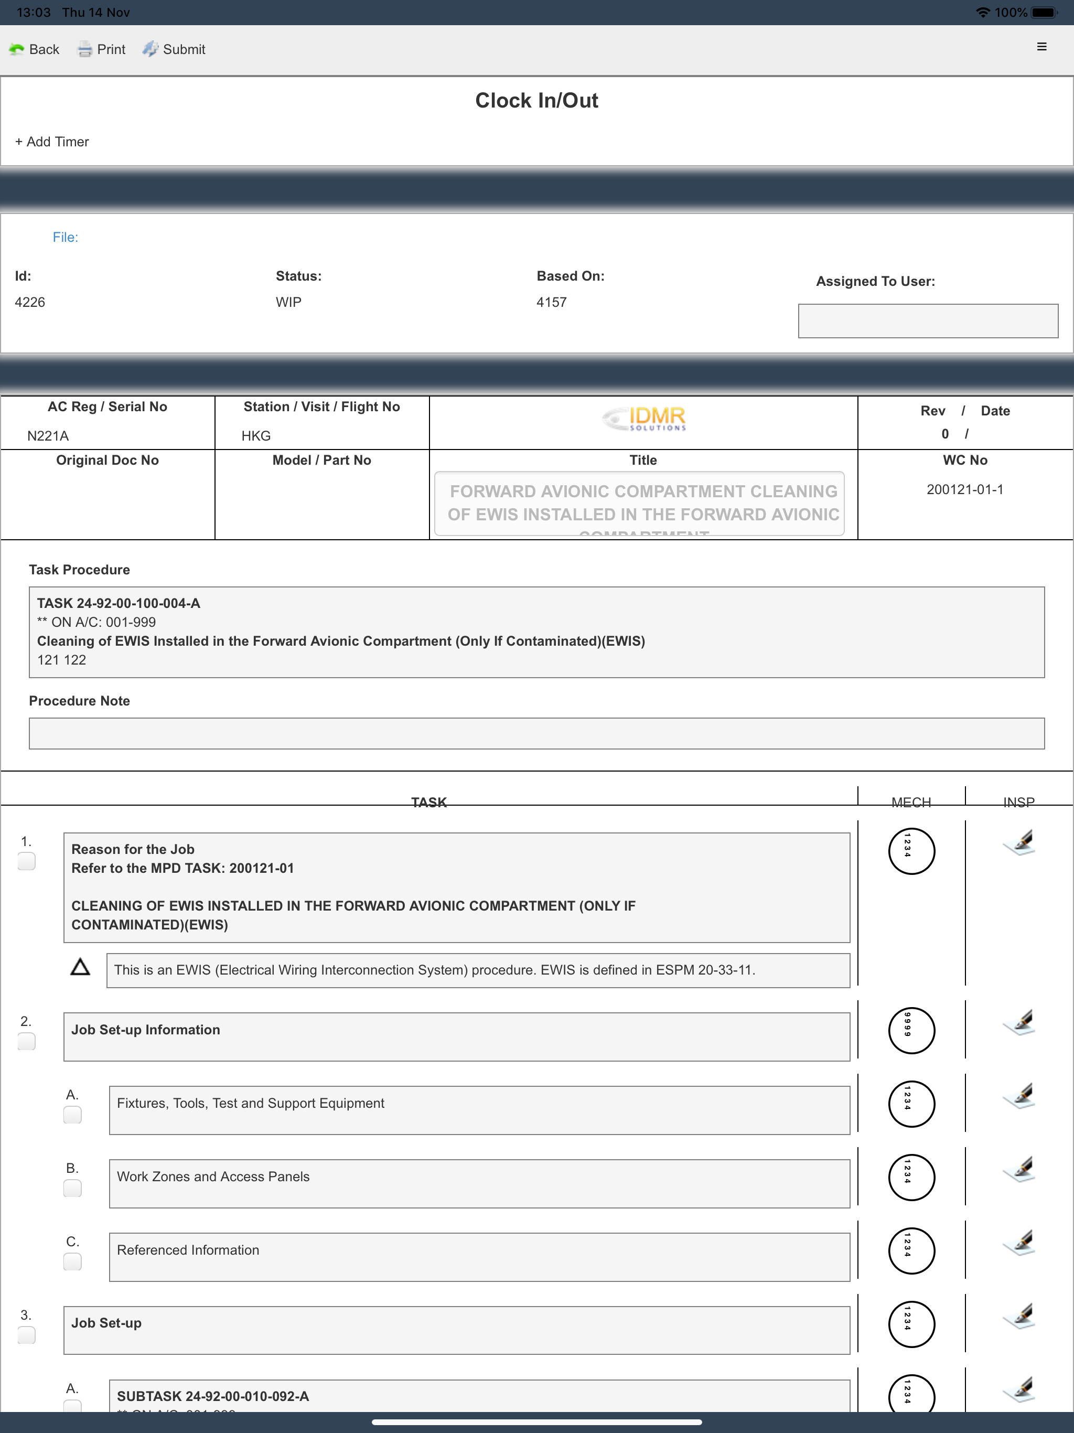This screenshot has width=1074, height=1433.
Task: Click INSP sign pen for SUBTASK 24-92-00-010-092-A
Action: click(x=1019, y=1389)
